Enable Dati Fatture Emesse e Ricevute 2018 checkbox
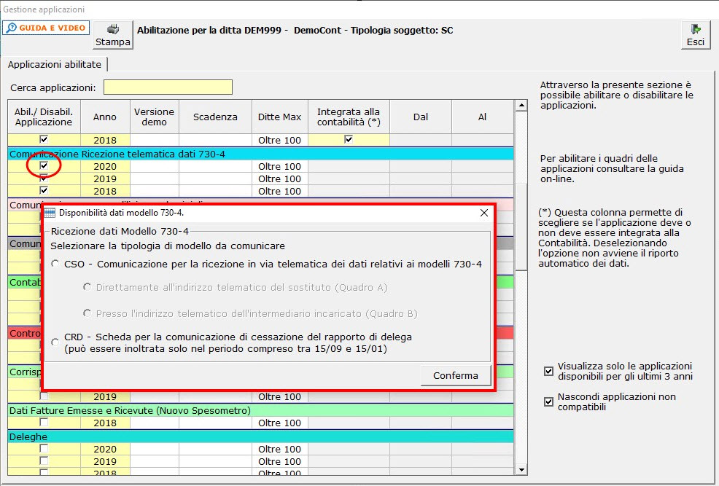The height and width of the screenshot is (486, 719). pos(44,423)
